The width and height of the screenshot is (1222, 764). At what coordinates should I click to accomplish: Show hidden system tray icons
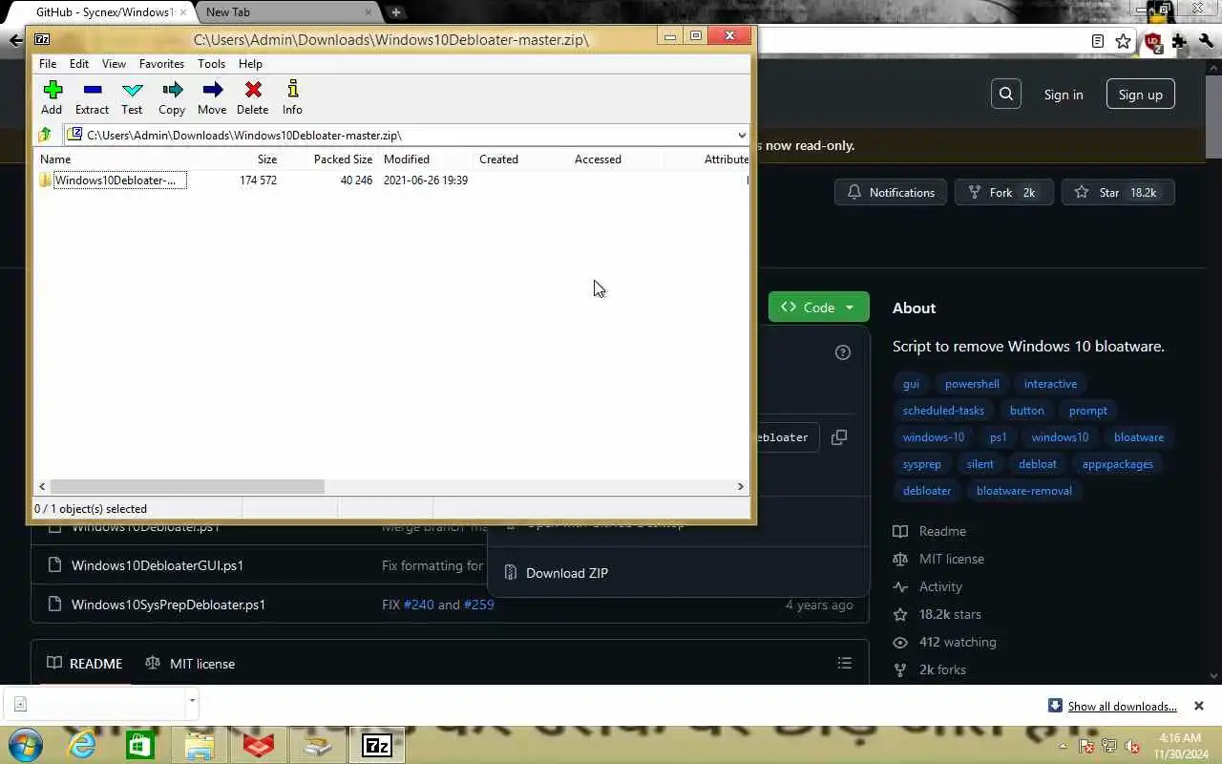[1063, 746]
